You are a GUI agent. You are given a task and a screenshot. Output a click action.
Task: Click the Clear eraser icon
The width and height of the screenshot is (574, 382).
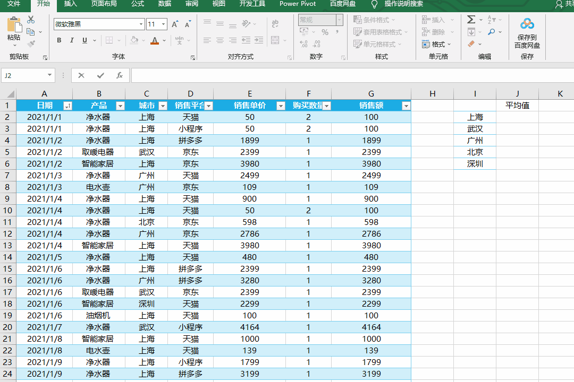coord(471,44)
